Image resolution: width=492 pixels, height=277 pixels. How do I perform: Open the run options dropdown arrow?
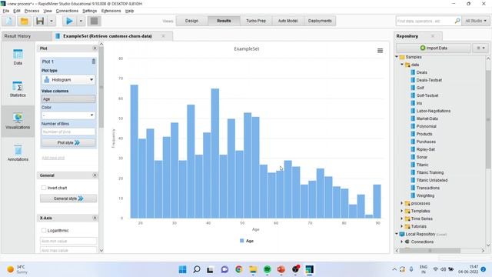(x=81, y=21)
